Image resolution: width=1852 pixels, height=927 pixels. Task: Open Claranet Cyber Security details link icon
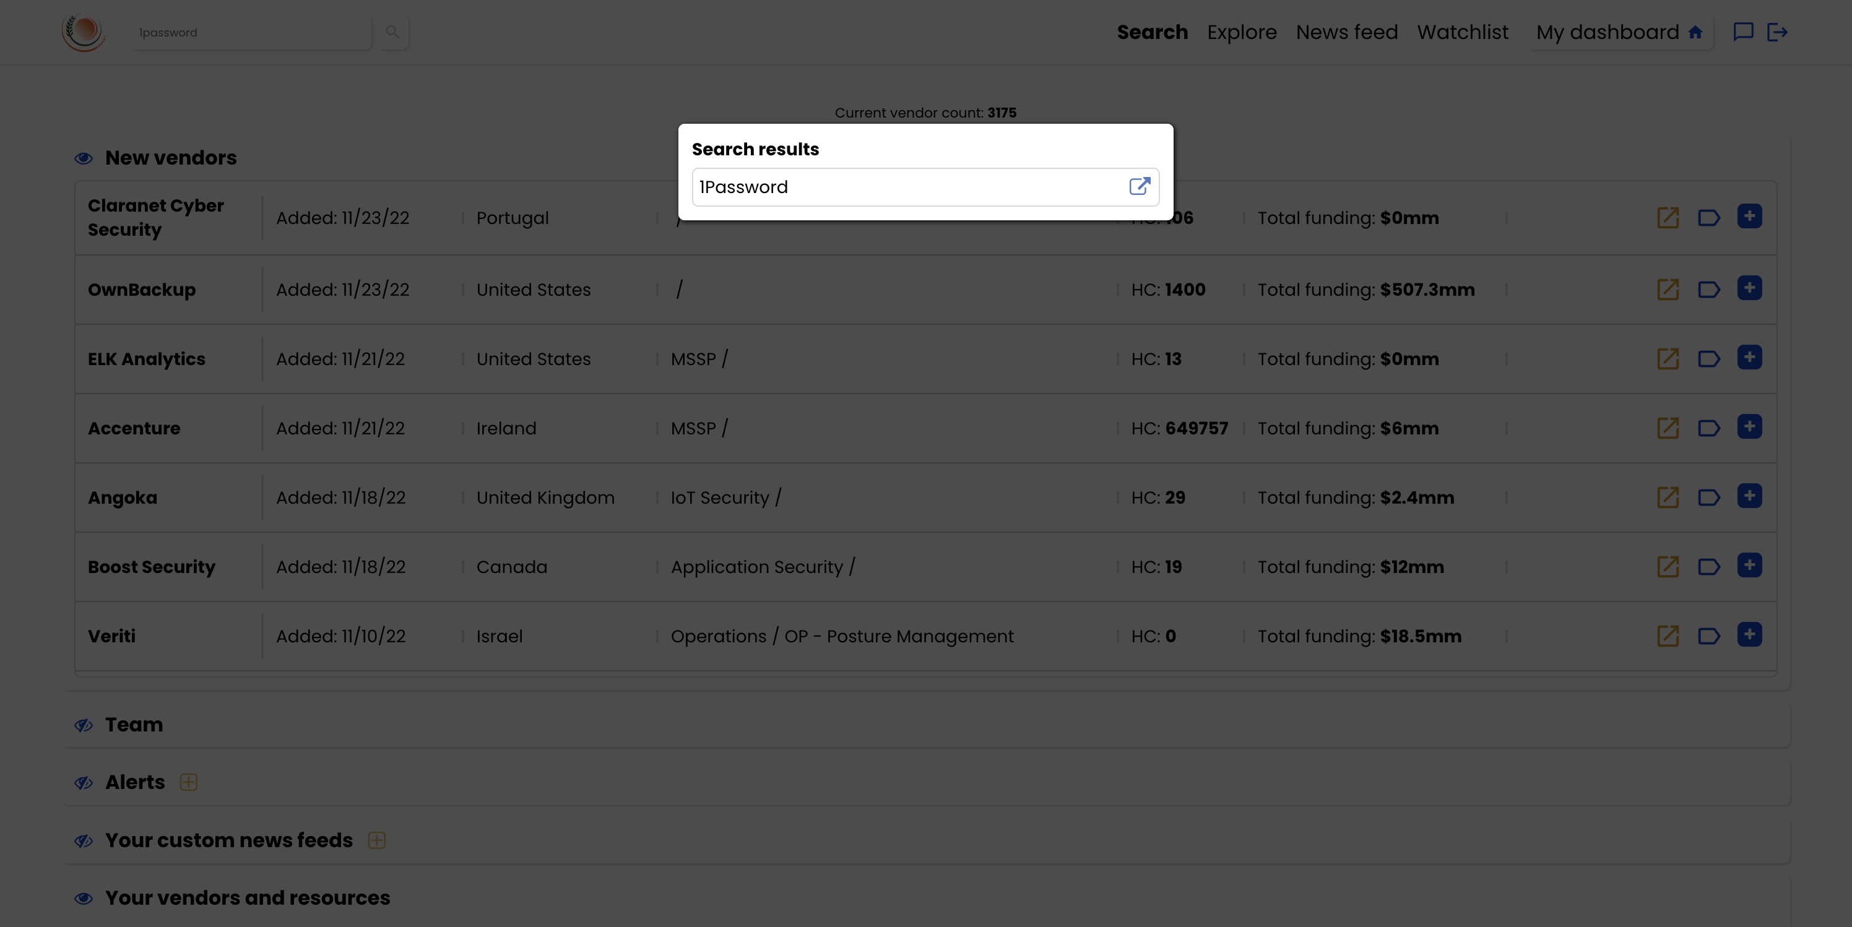click(x=1667, y=218)
